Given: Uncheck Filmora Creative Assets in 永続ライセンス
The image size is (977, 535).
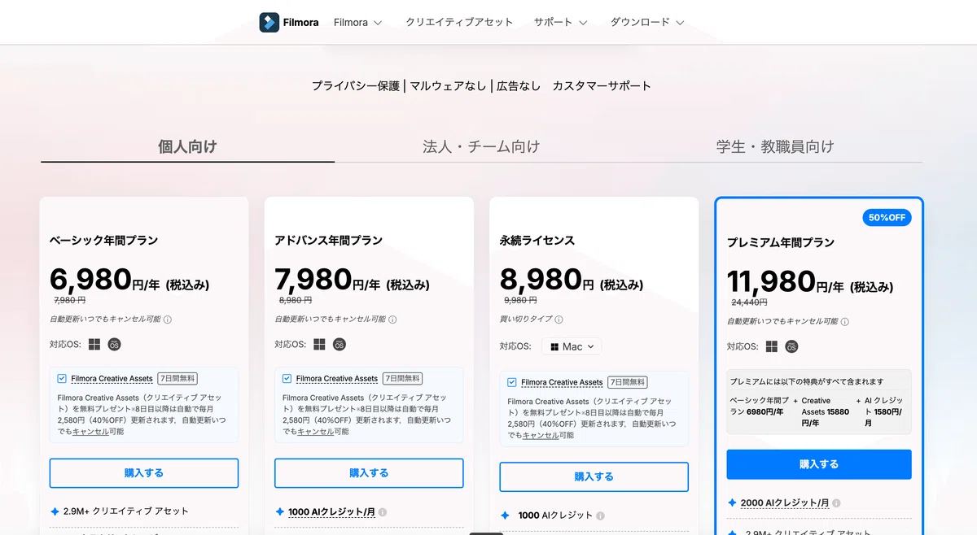Looking at the screenshot, I should (x=511, y=382).
